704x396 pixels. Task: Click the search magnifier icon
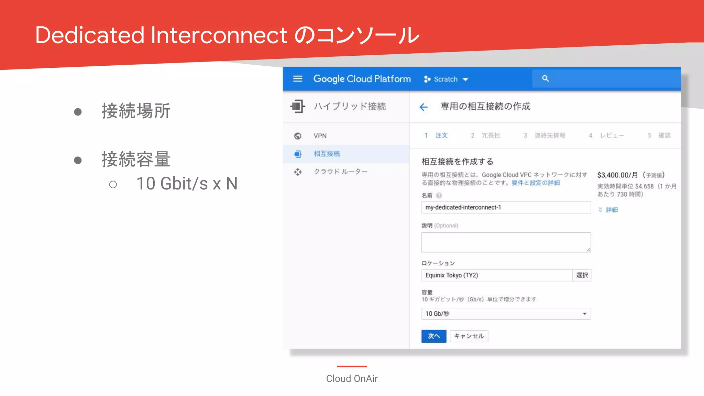pos(545,79)
